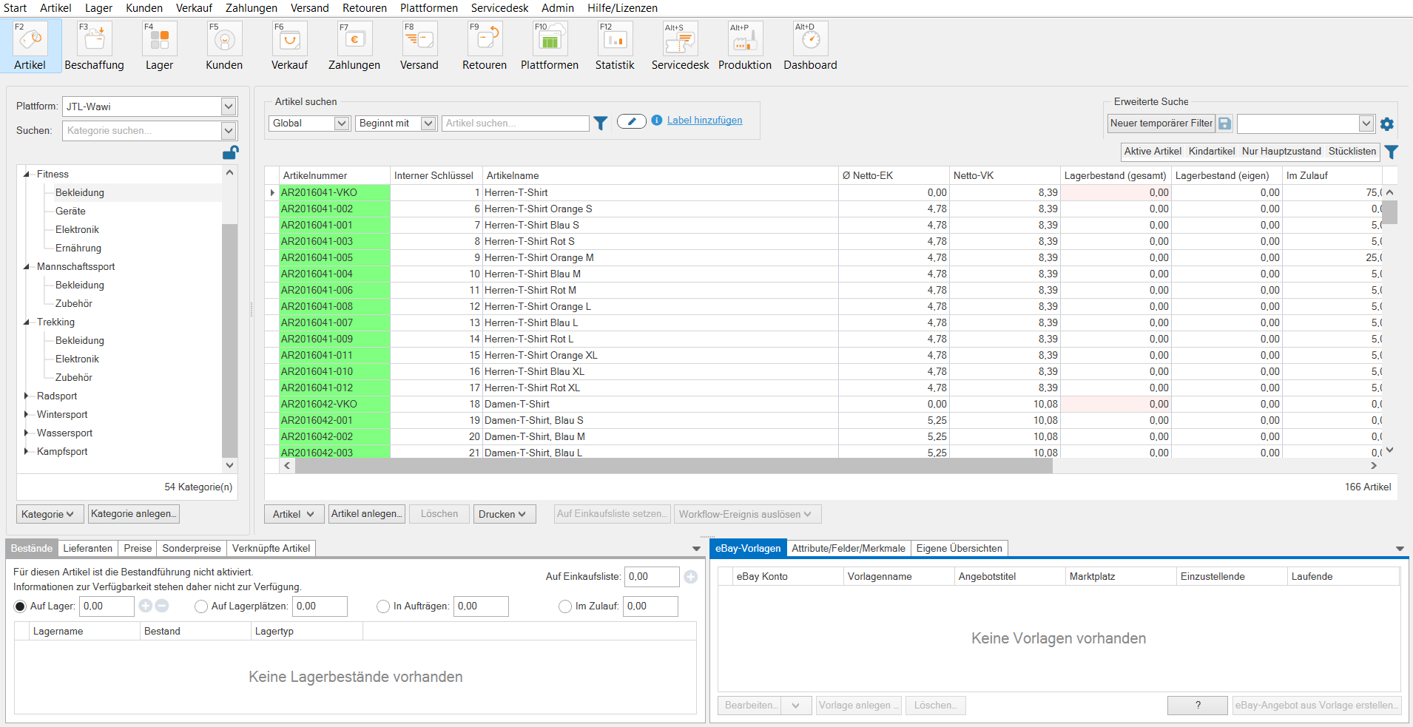Open the Plattform JTL-Wawi dropdown
This screenshot has width=1413, height=727.
click(x=229, y=106)
